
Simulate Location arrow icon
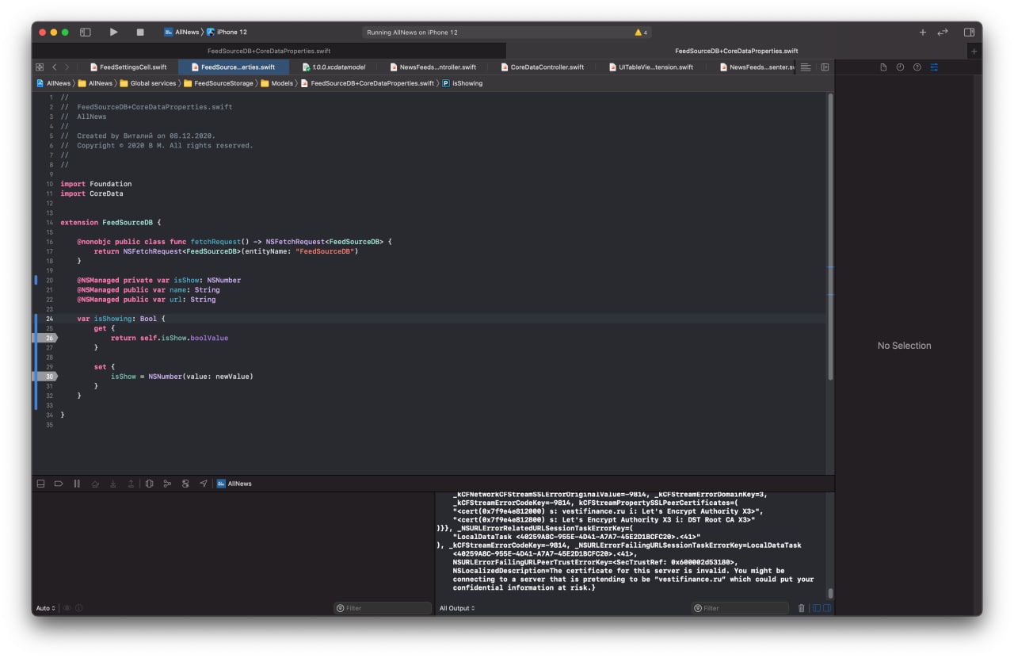coord(204,484)
